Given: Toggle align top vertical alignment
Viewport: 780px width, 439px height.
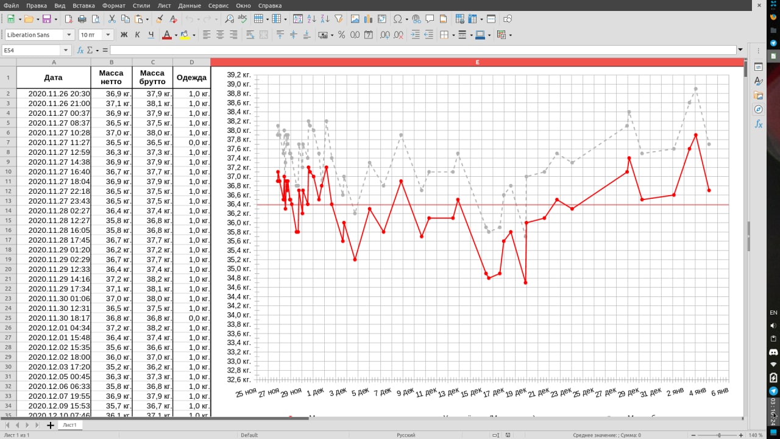Looking at the screenshot, I should 280,35.
